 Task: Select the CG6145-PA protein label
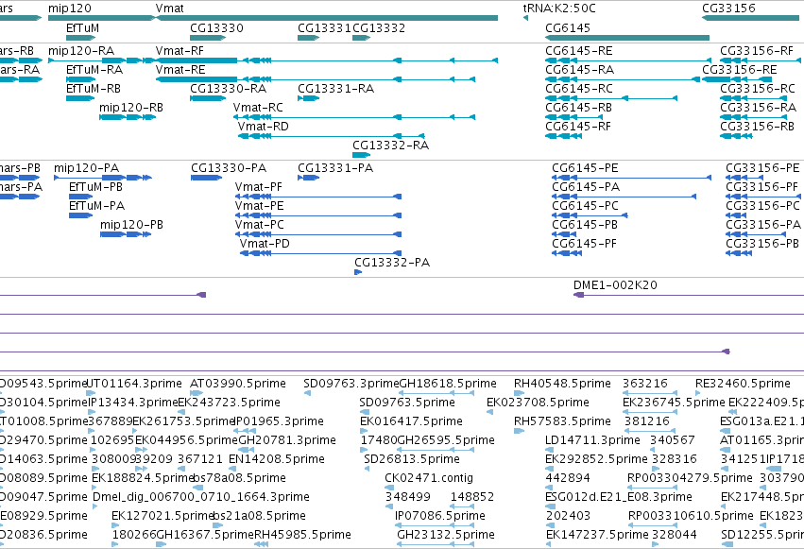[x=586, y=187]
